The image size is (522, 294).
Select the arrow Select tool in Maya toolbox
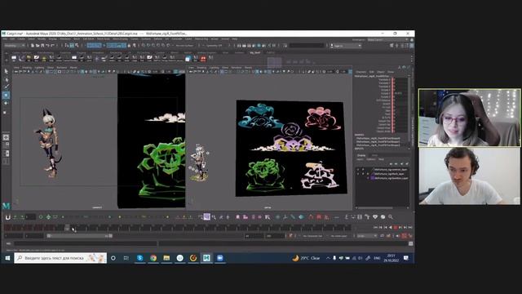[x=7, y=71]
